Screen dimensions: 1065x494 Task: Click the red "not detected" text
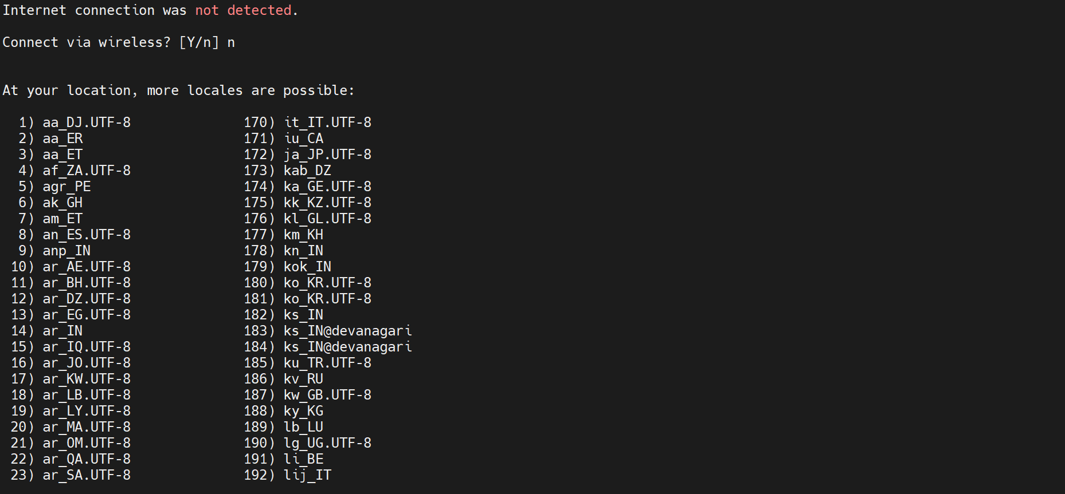click(243, 10)
